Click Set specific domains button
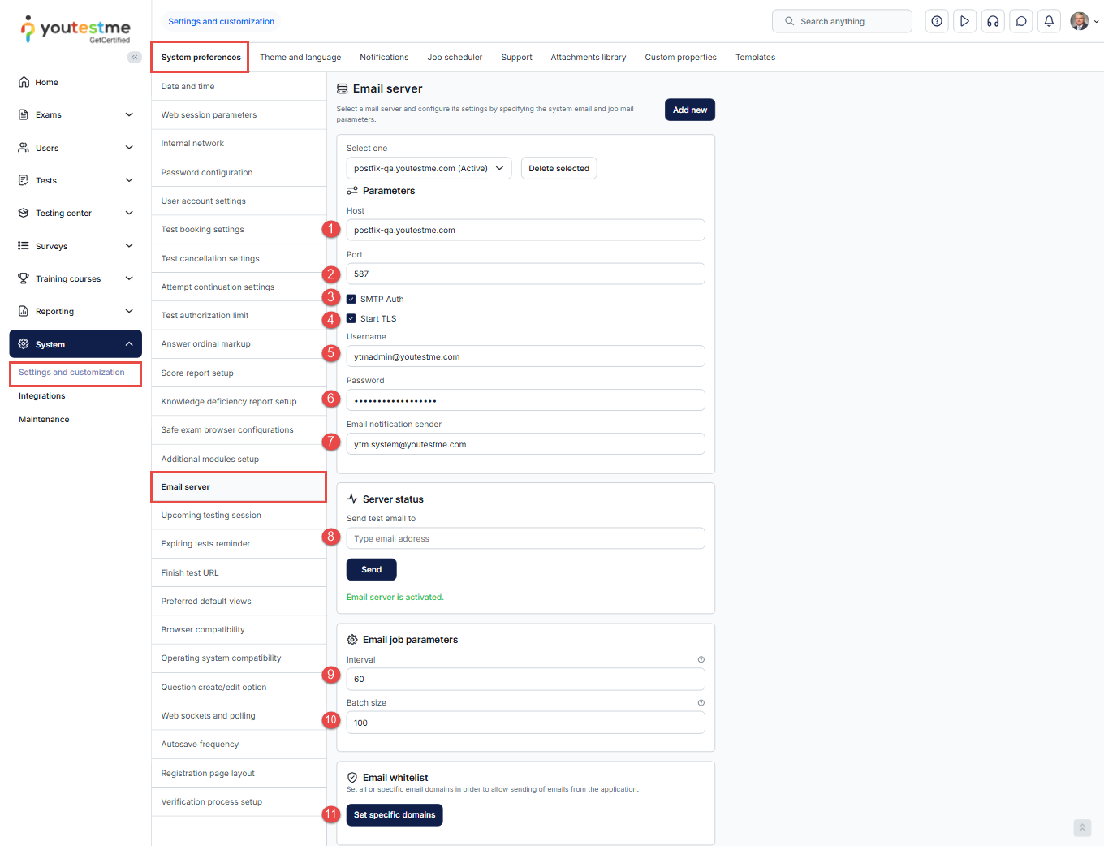Screen dimensions: 1104x846 click(395, 815)
